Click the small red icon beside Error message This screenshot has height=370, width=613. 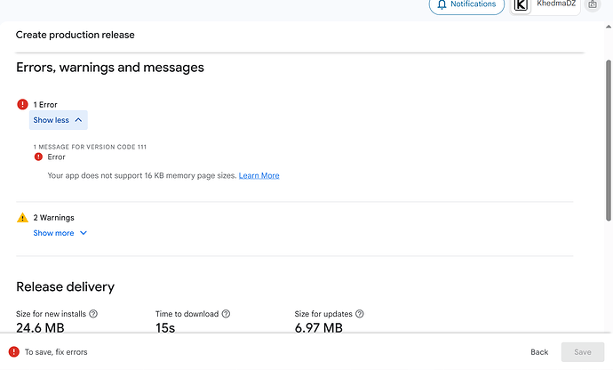pyautogui.click(x=38, y=157)
